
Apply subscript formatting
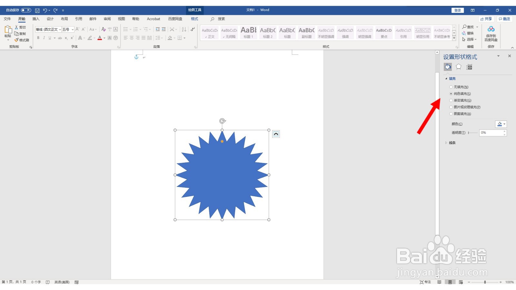[66, 38]
